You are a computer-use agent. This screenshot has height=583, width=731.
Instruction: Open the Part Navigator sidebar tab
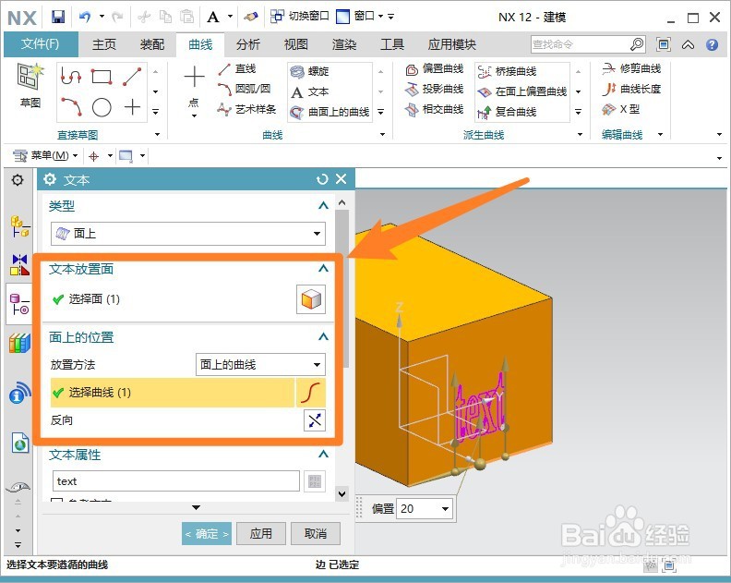(19, 304)
